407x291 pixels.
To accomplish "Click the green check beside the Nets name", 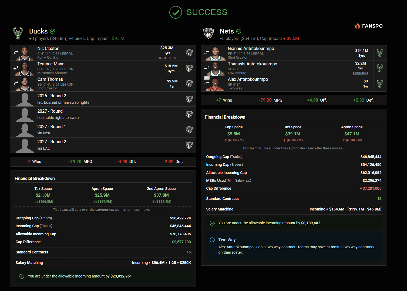I will [239, 31].
